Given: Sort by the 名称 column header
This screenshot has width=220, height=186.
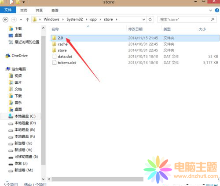Looking at the screenshot, I should pyautogui.click(x=55, y=29).
